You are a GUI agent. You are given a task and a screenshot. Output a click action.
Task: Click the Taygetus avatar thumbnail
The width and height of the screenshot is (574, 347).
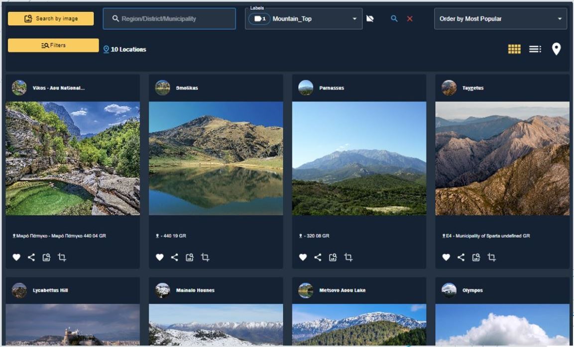click(x=449, y=88)
